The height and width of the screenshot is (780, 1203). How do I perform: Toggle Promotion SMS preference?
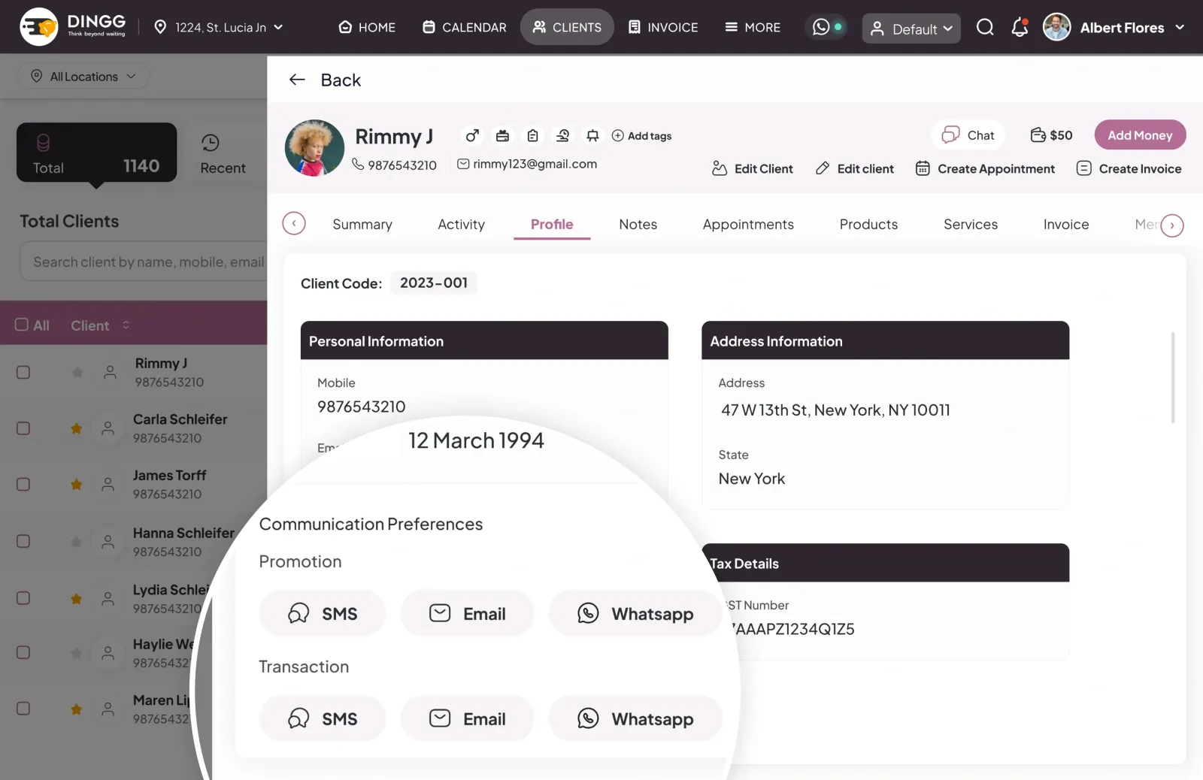point(323,613)
